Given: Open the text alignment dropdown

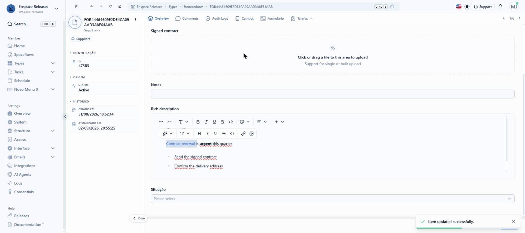Looking at the screenshot, I should click(262, 122).
